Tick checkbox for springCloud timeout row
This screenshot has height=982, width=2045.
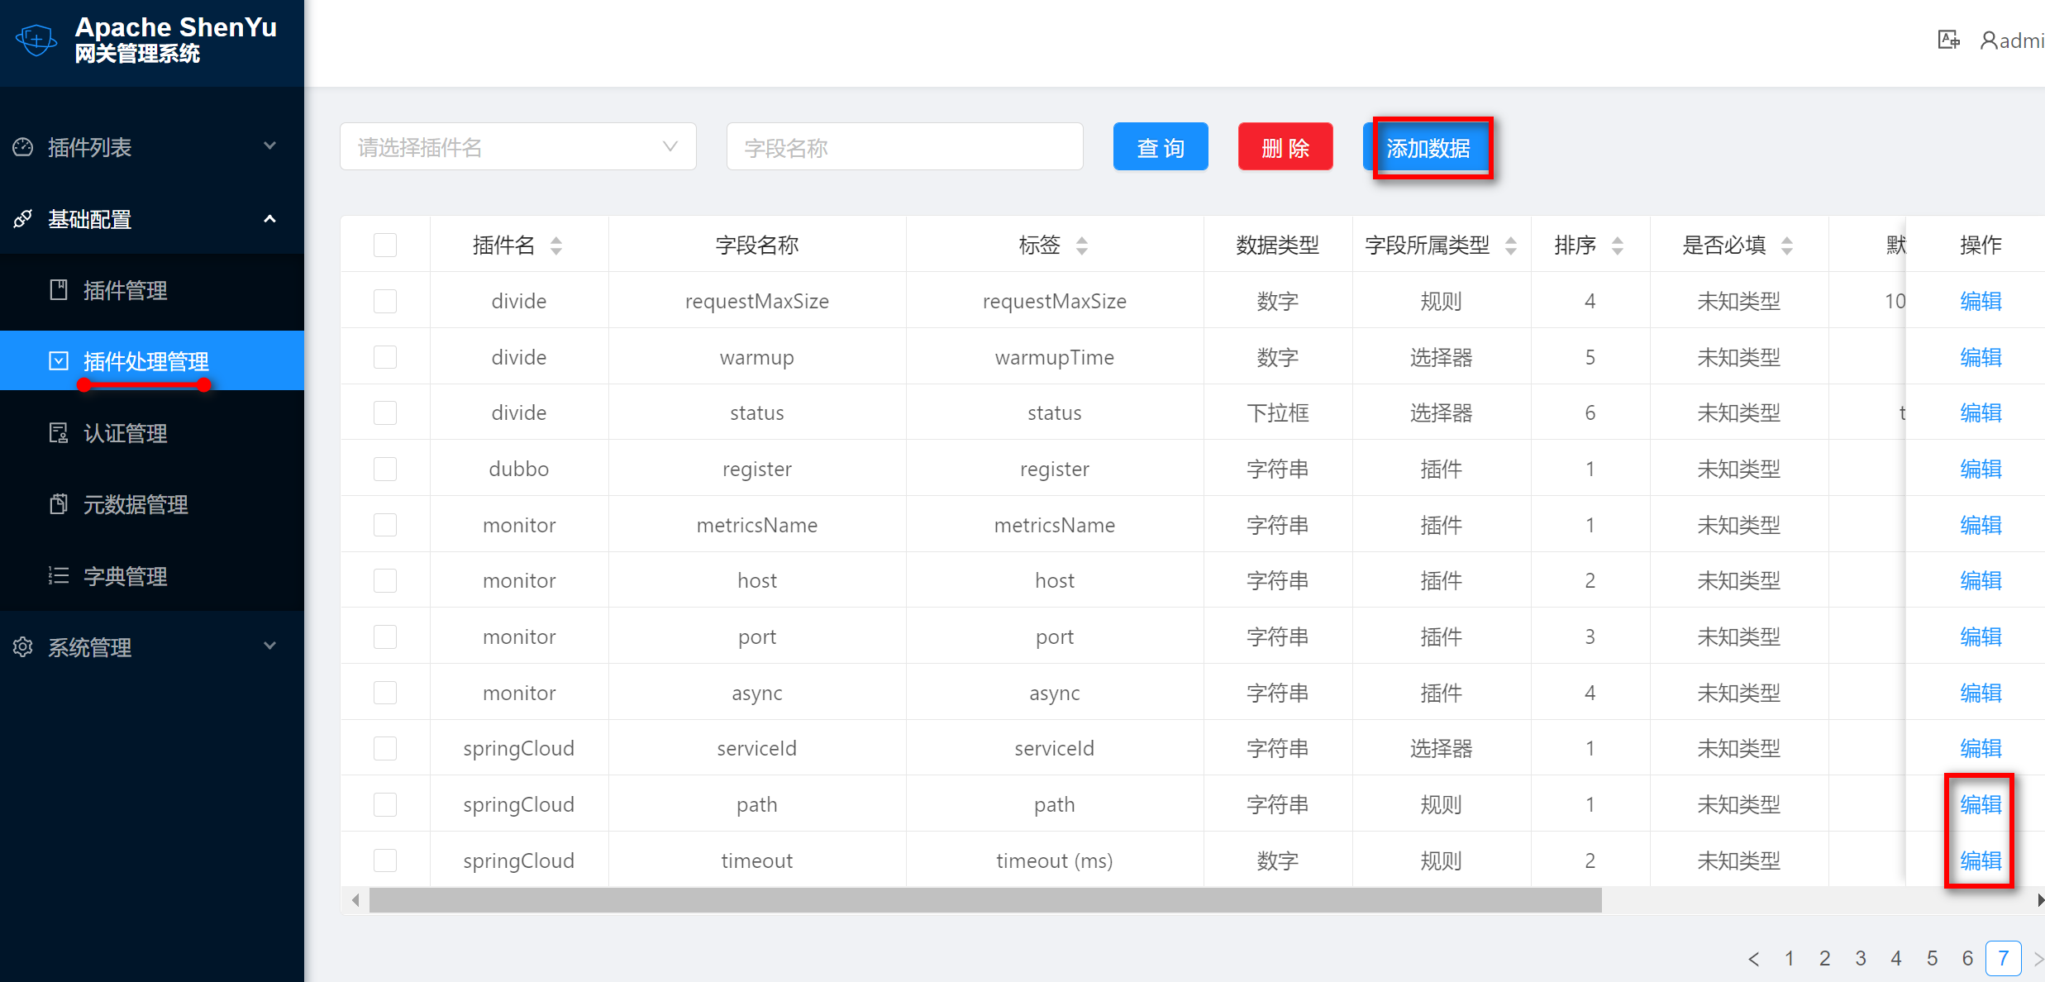pos(385,860)
